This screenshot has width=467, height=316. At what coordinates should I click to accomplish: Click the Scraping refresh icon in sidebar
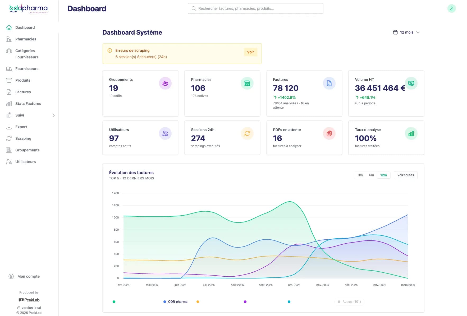click(x=9, y=138)
